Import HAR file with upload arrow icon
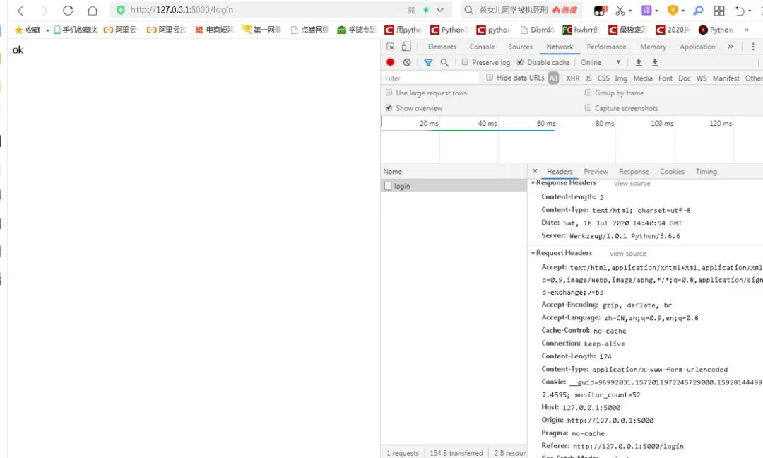This screenshot has height=458, width=763. [x=639, y=62]
